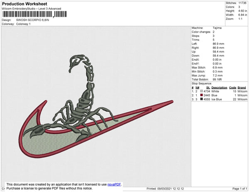
Task: Select stitch count '4734' in White row
Action: pyautogui.click(x=207, y=91)
